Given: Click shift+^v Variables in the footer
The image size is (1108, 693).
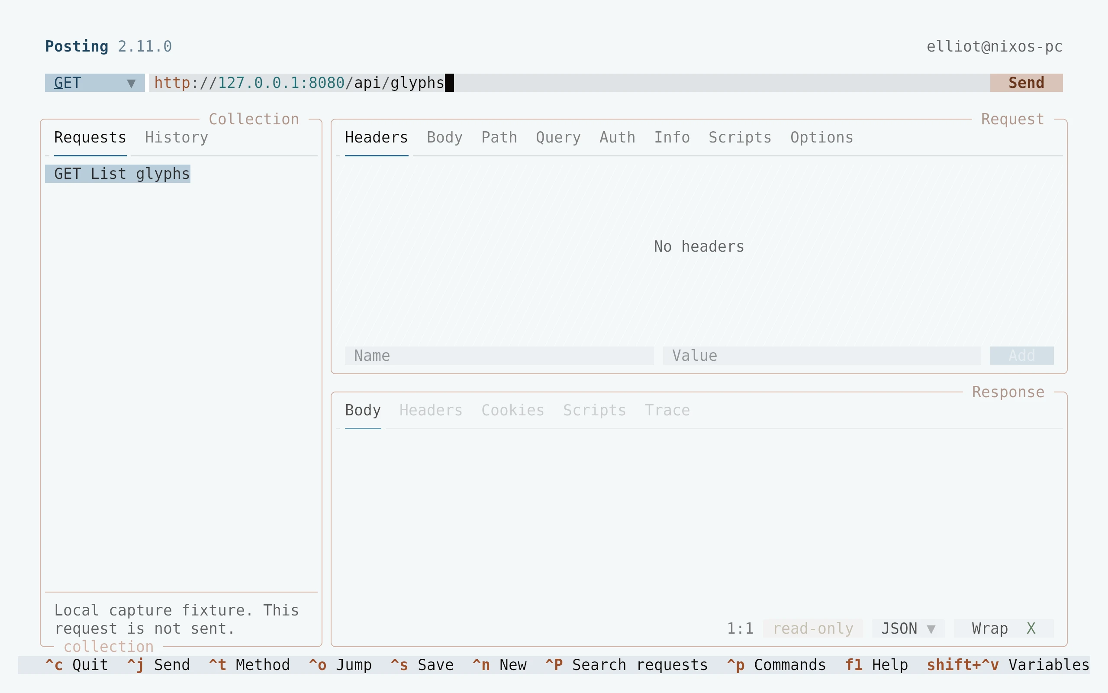Looking at the screenshot, I should point(1008,664).
